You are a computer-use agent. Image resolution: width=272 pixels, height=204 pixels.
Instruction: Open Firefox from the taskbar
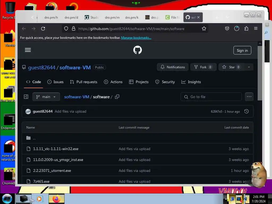(x=57, y=199)
